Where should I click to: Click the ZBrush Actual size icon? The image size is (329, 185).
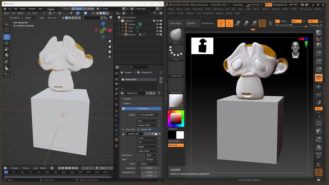pos(319,61)
